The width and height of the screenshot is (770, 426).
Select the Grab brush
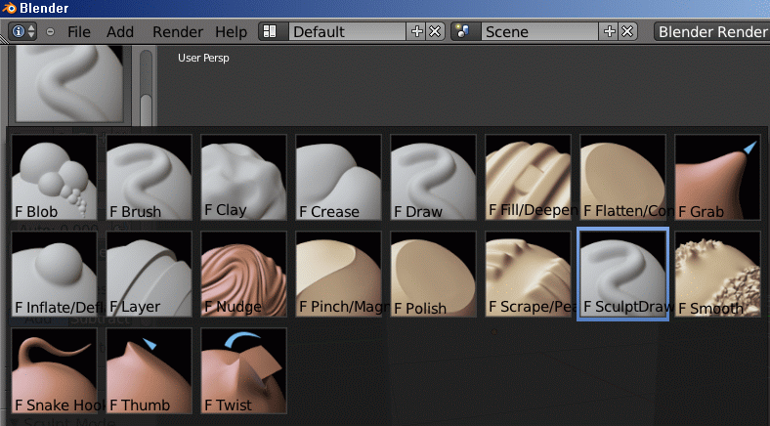click(x=717, y=178)
